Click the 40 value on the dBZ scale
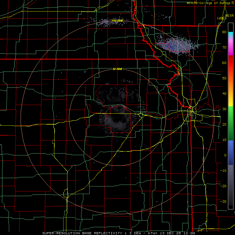235x235 pixels. click(x=224, y=94)
